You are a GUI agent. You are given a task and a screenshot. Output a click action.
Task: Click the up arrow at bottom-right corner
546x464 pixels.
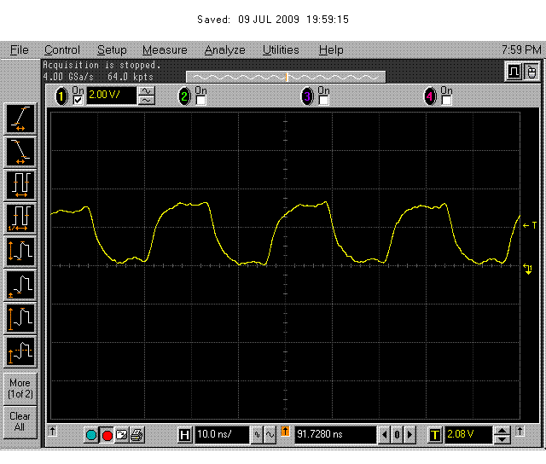pos(520,432)
